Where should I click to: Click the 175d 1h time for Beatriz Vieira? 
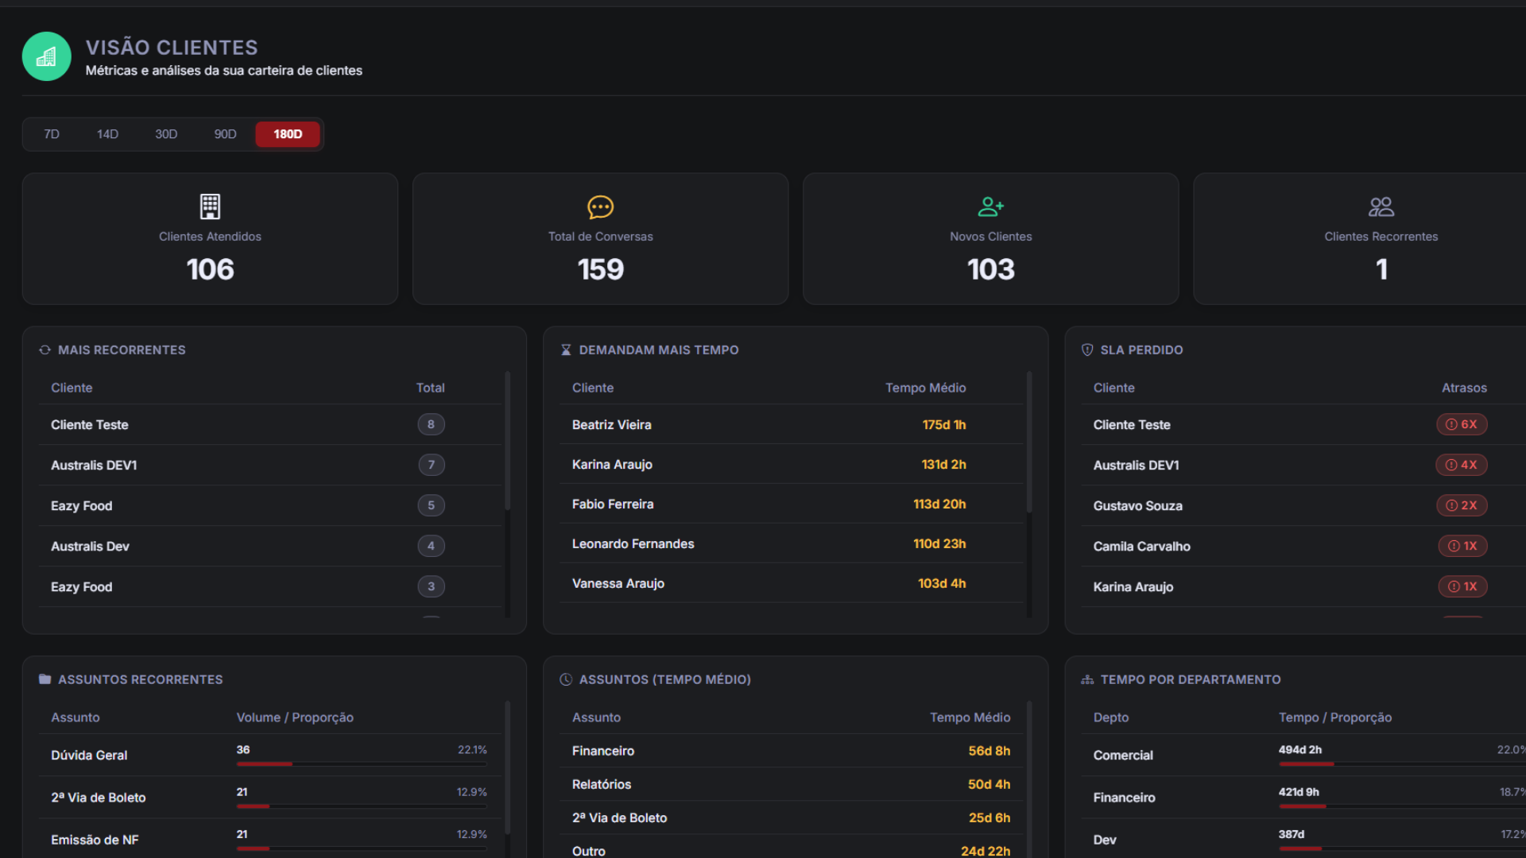[944, 425]
